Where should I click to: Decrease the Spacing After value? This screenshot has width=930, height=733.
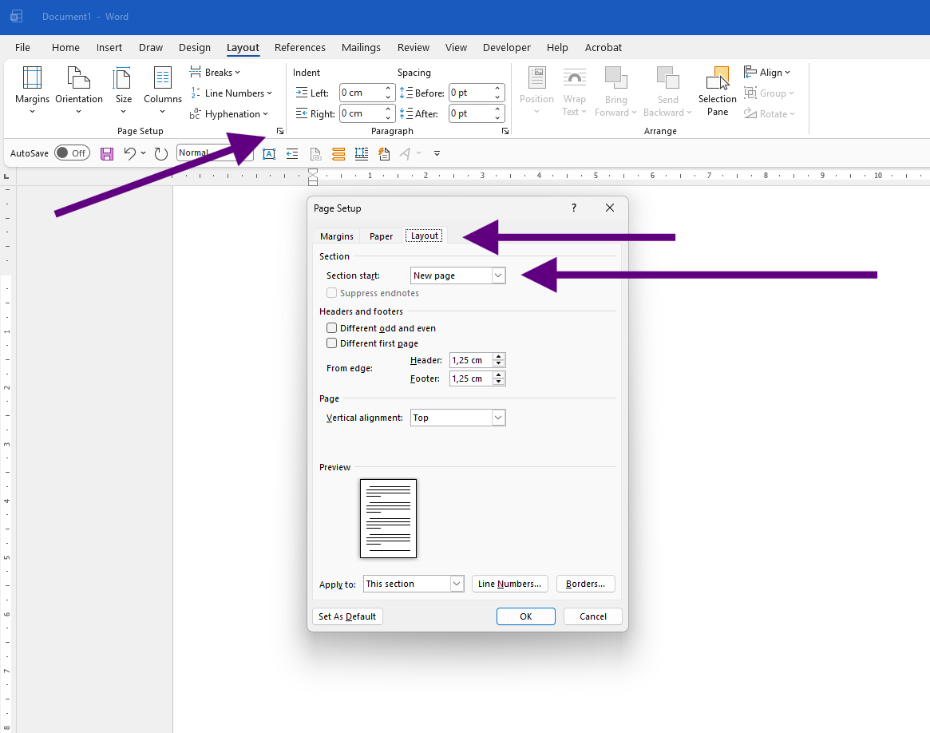coord(498,117)
